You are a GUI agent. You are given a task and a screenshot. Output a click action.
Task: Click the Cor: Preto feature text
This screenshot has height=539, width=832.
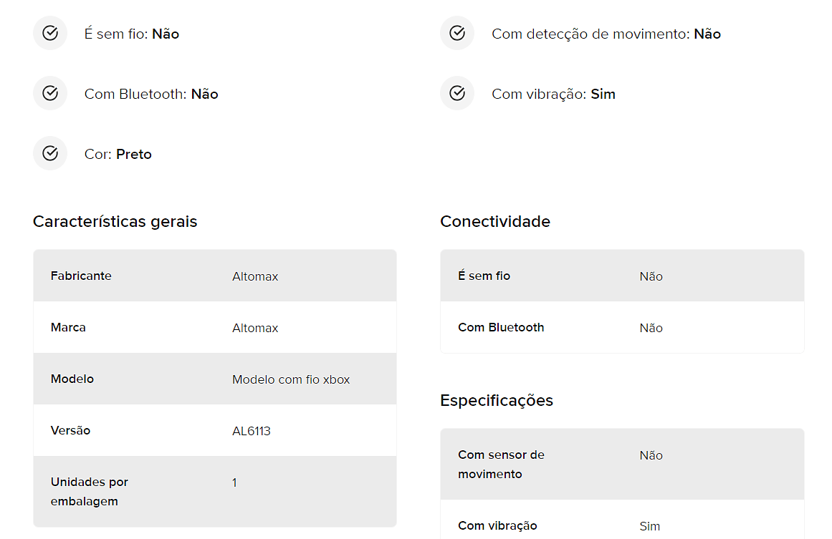(118, 154)
